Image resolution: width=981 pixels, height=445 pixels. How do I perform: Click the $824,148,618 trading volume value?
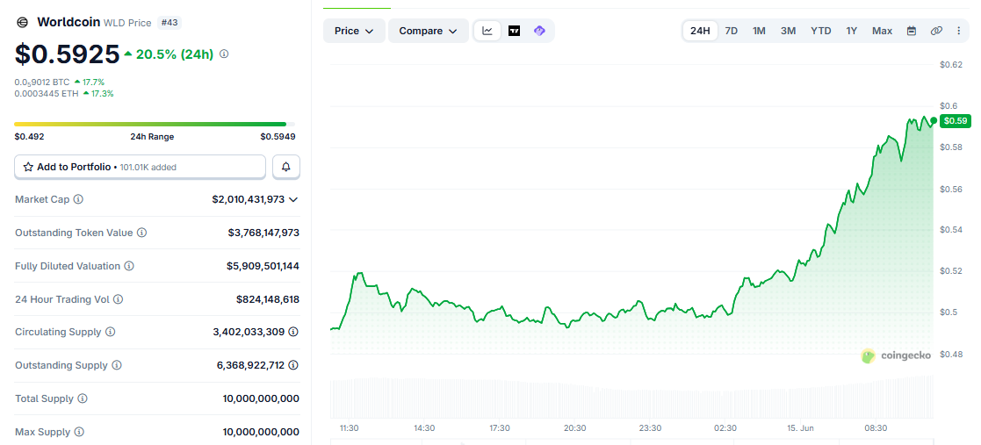tap(268, 299)
